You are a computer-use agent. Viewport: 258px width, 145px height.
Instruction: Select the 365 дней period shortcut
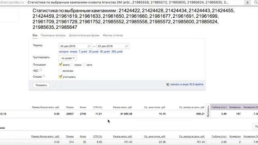pyautogui.click(x=117, y=52)
